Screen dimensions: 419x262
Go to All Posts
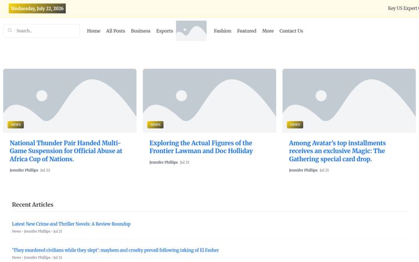tap(115, 31)
